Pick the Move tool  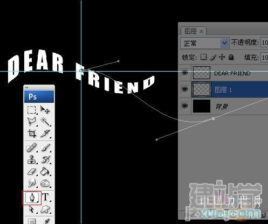pyautogui.click(x=45, y=110)
